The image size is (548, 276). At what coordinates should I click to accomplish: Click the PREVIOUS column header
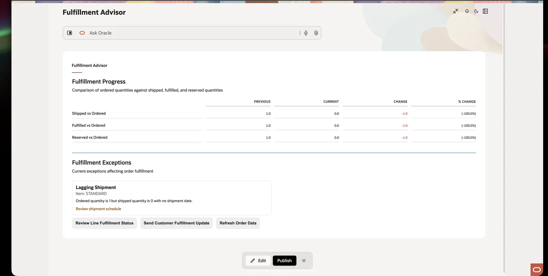262,102
